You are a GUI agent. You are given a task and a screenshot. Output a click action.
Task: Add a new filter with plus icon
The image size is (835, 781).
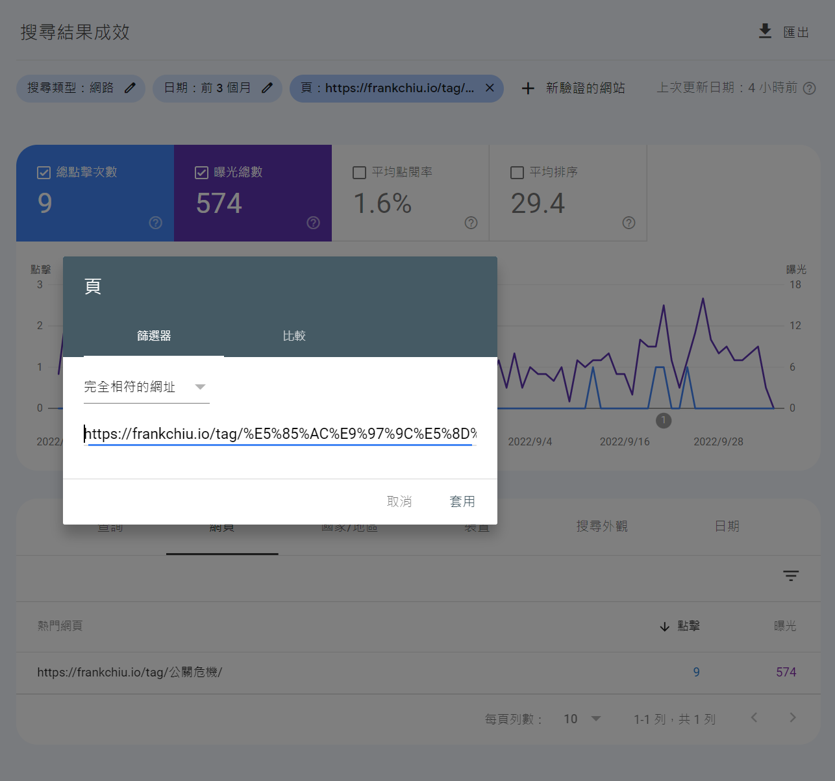pyautogui.click(x=528, y=88)
